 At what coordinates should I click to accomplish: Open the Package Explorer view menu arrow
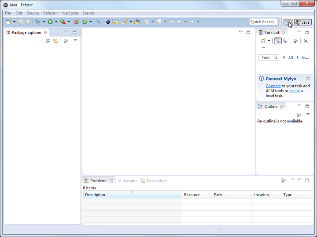click(x=75, y=40)
